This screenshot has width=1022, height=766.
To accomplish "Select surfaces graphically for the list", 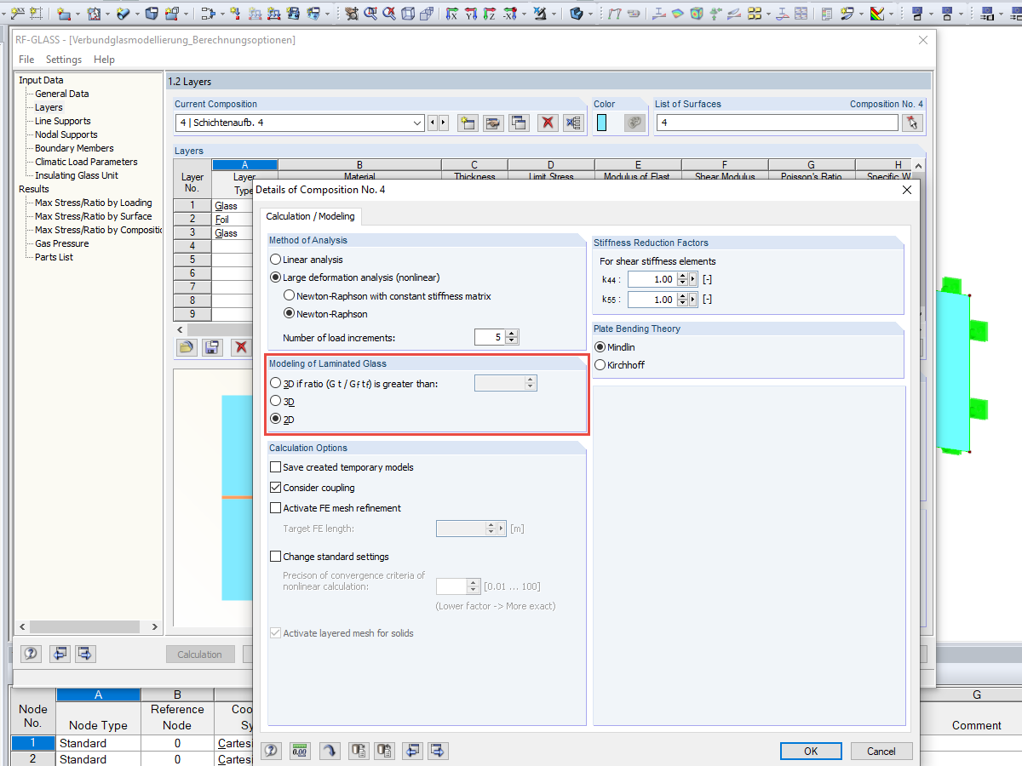I will point(910,122).
